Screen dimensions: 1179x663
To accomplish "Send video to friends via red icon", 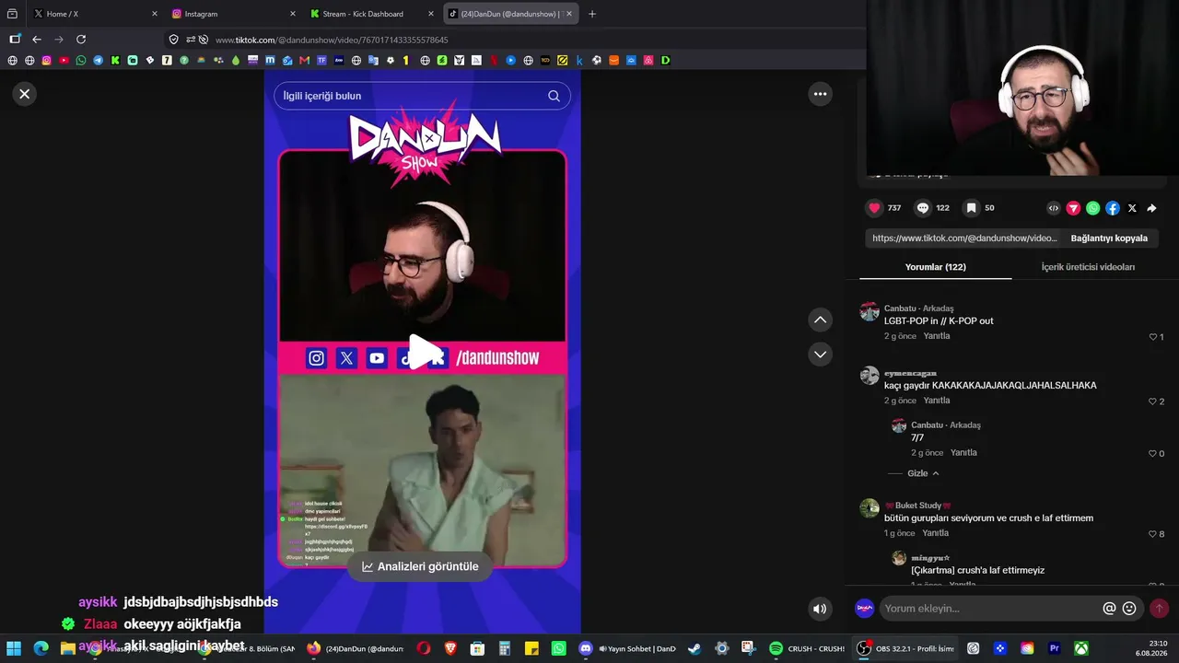I will click(x=1073, y=208).
